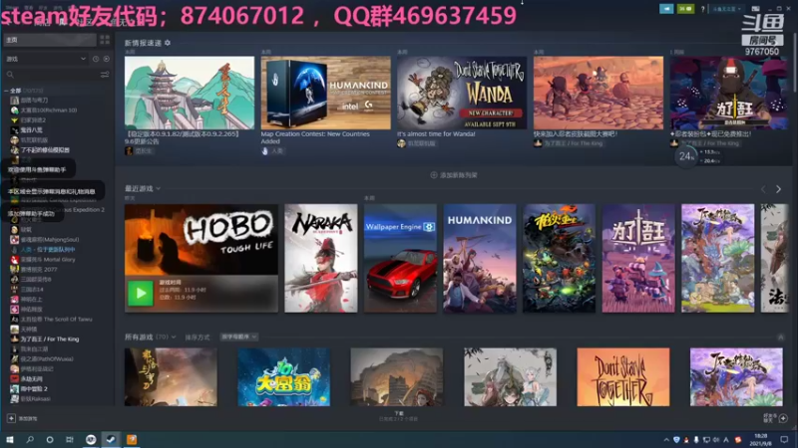
Task: Expand the account name dropdown at top
Action: 726,9
